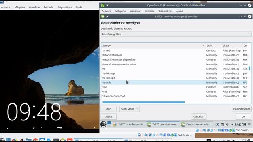Screen dimensions: 253x142
Task: Open Arquivo menu in background VirtualBox window
Action: point(6,7)
